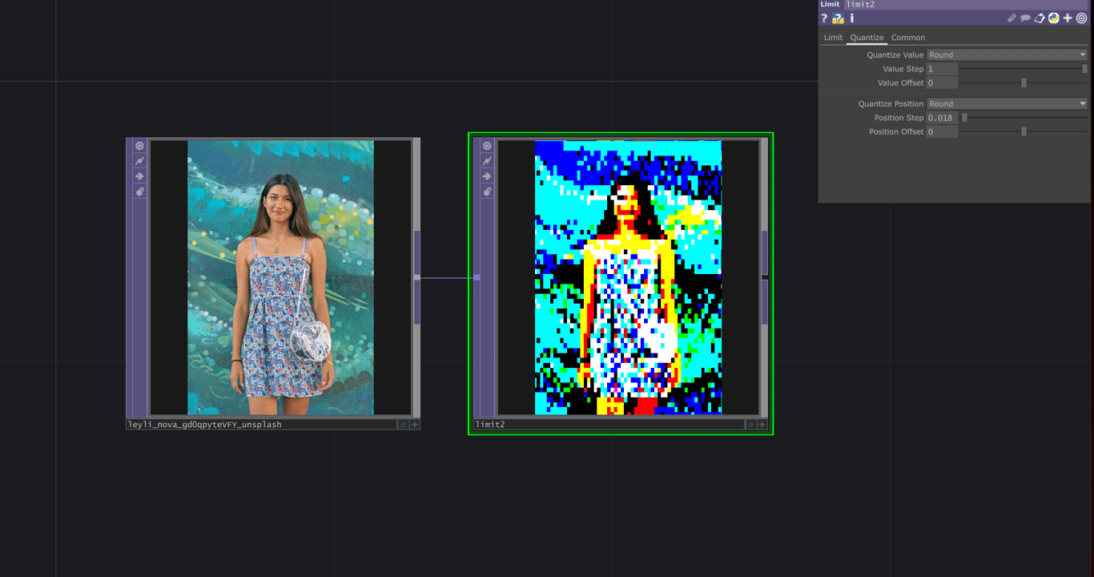The width and height of the screenshot is (1094, 577).
Task: Click the plus icon in the parameter dialog header
Action: coord(1068,18)
